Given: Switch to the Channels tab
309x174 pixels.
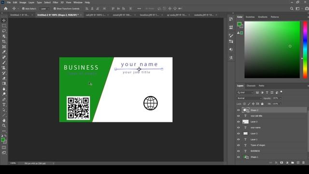Looking at the screenshot, I should tap(251, 86).
